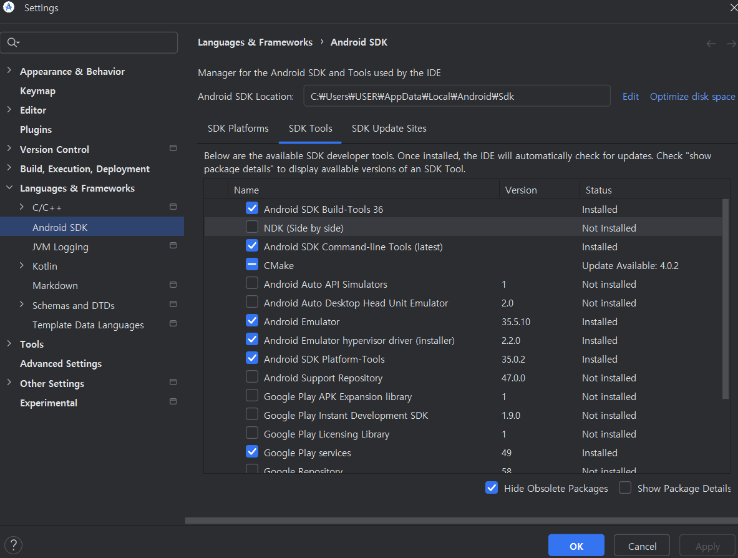Select the SDK Tools tab

point(310,129)
